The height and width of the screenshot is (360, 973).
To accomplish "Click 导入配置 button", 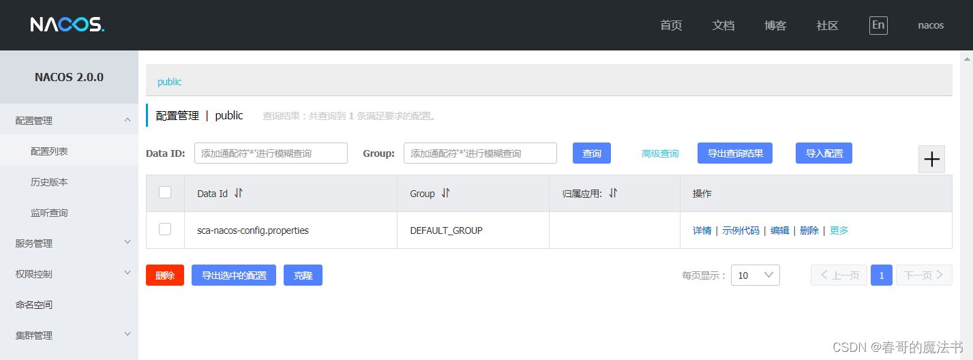I will (824, 153).
